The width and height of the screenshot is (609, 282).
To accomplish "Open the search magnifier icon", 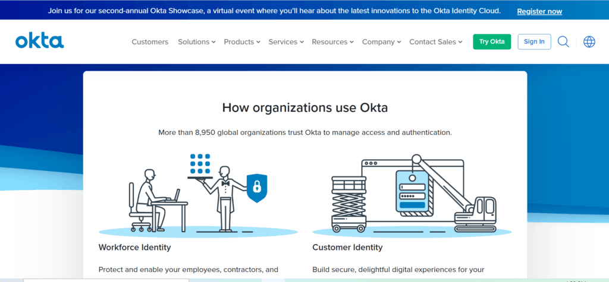I will (563, 42).
